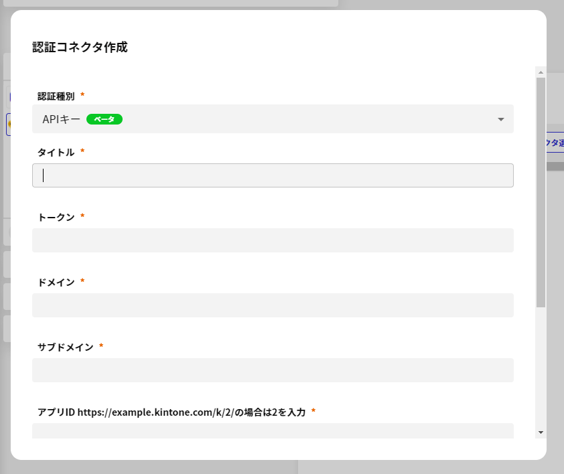Click the 認証種別 field label
The width and height of the screenshot is (564, 474).
tap(56, 96)
